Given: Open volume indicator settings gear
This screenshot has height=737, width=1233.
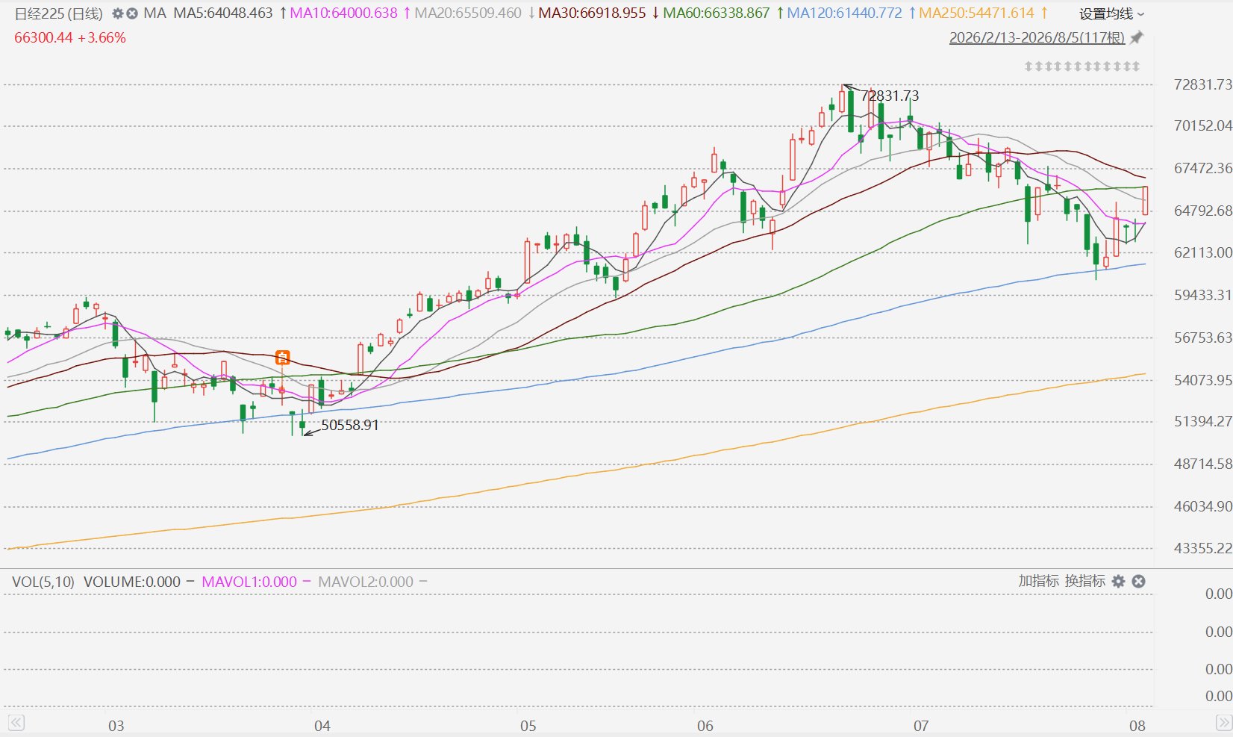Looking at the screenshot, I should click(x=1118, y=581).
